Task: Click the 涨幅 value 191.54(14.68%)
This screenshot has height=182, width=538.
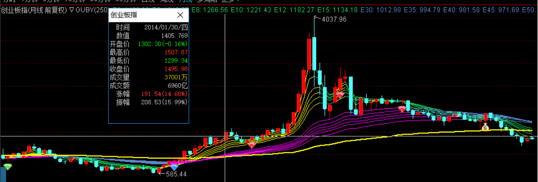Action: click(164, 94)
